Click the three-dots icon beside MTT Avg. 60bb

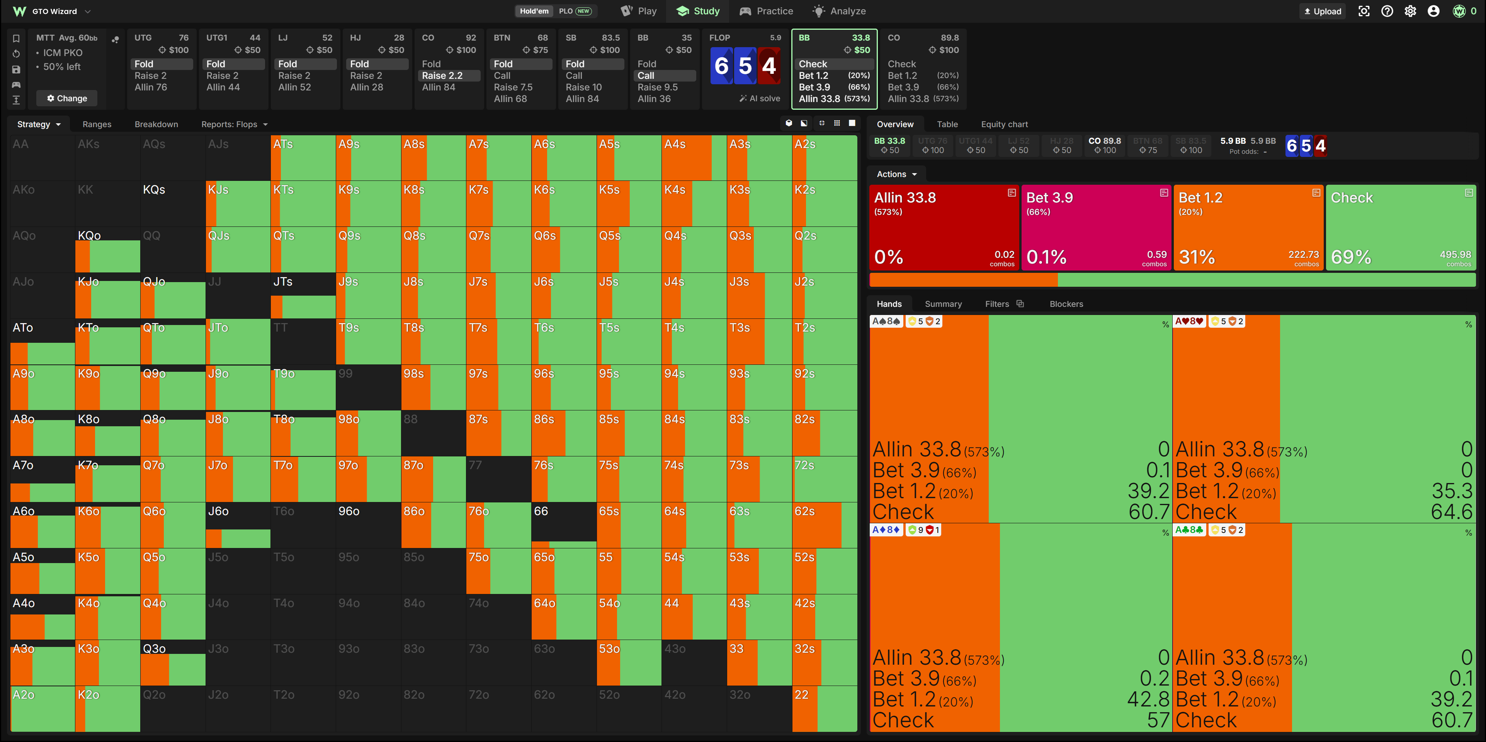tap(116, 39)
